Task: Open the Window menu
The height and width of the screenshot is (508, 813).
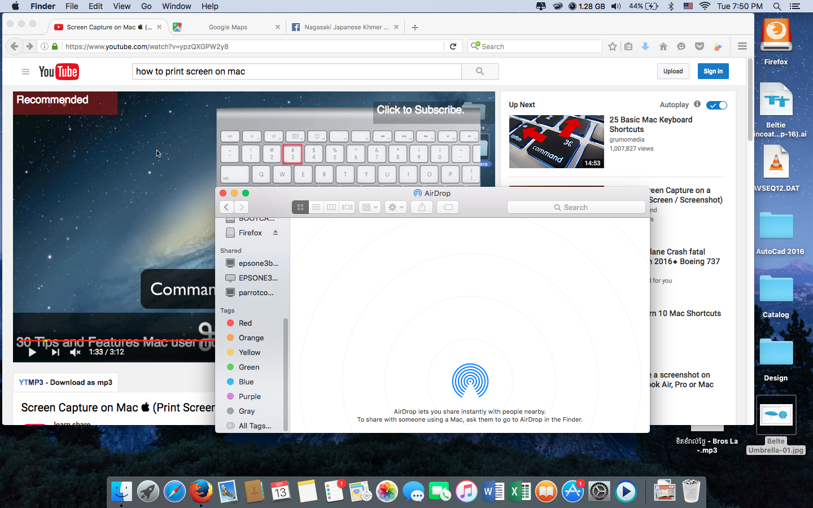Action: 177,6
